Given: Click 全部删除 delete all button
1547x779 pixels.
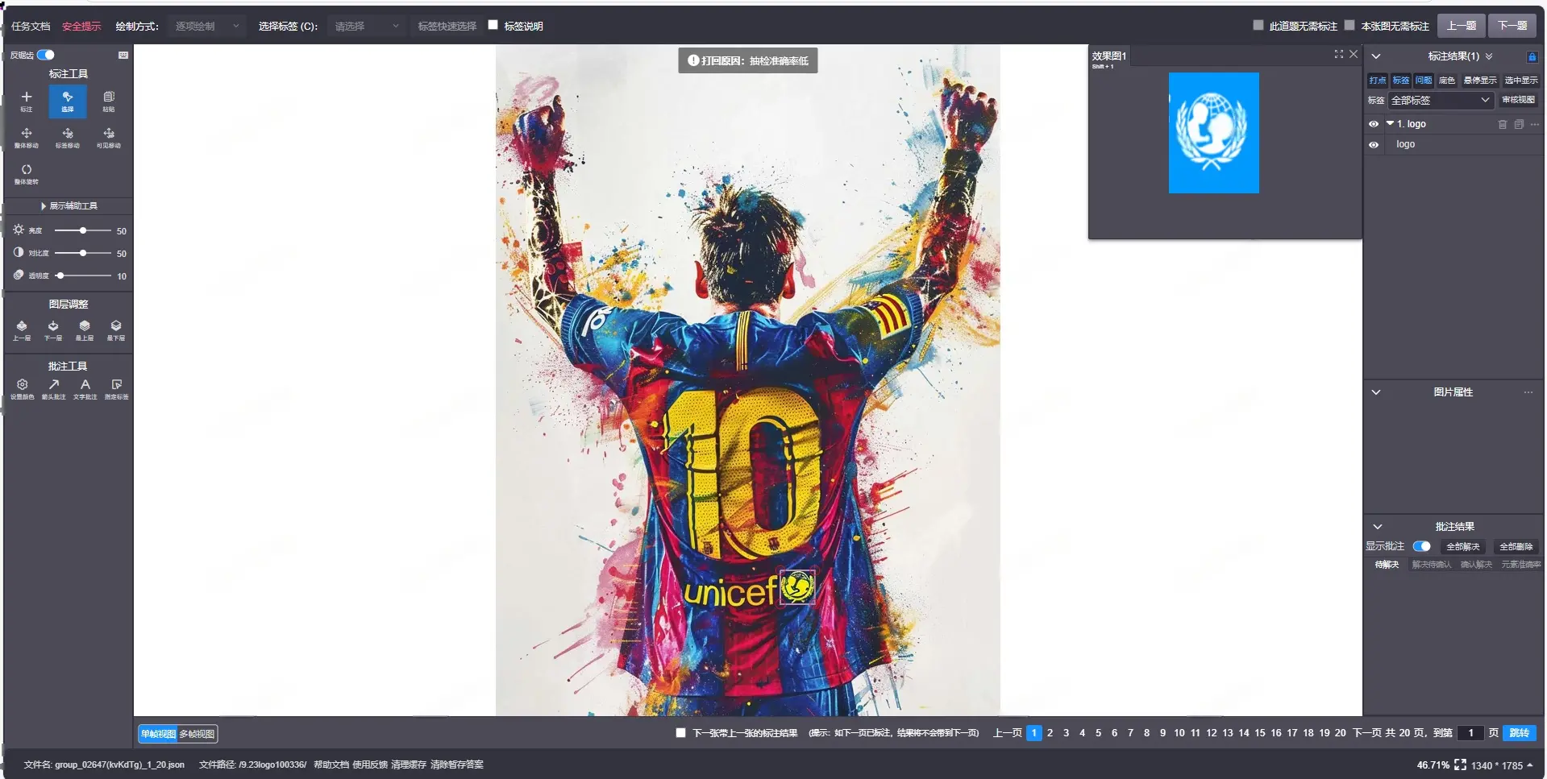Looking at the screenshot, I should (1516, 546).
